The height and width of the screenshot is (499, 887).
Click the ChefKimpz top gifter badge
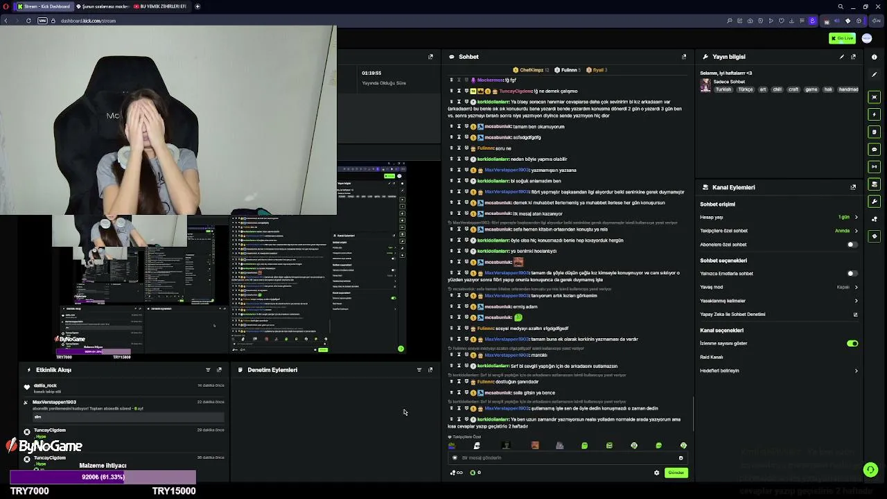click(x=531, y=70)
